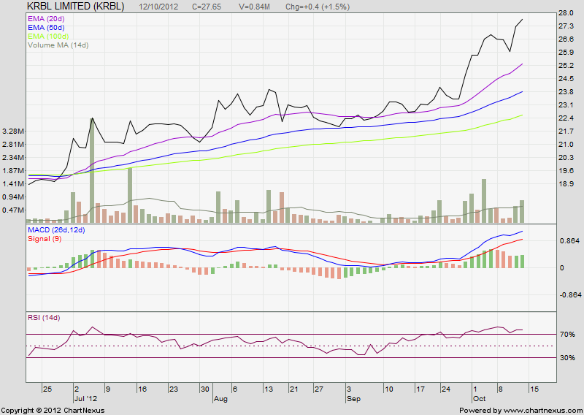584x415 pixels.
Task: Click the 20.3 price axis label
Action: 566,157
